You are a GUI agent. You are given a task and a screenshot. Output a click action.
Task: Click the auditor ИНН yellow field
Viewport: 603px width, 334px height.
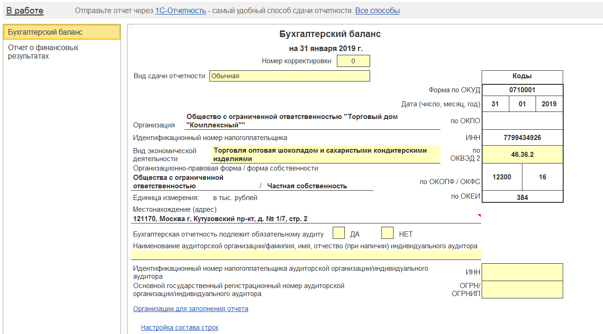tap(522, 272)
